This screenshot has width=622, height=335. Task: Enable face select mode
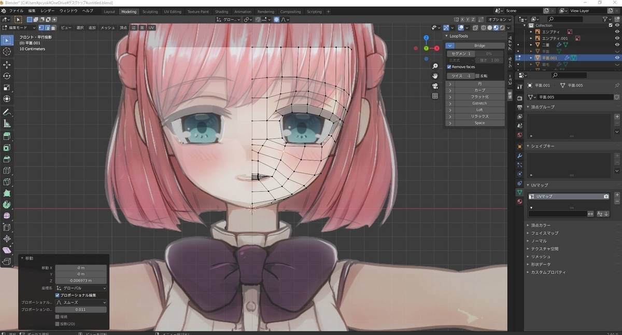[x=54, y=27]
